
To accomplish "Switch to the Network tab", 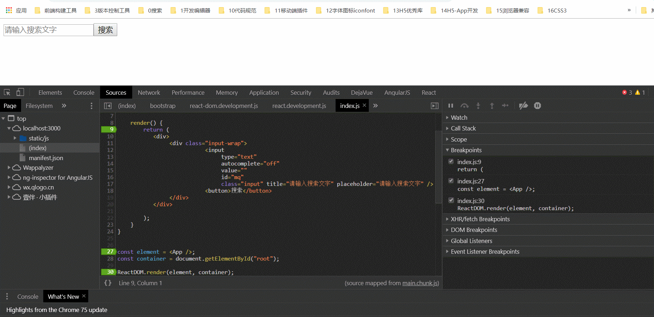I will [x=149, y=93].
